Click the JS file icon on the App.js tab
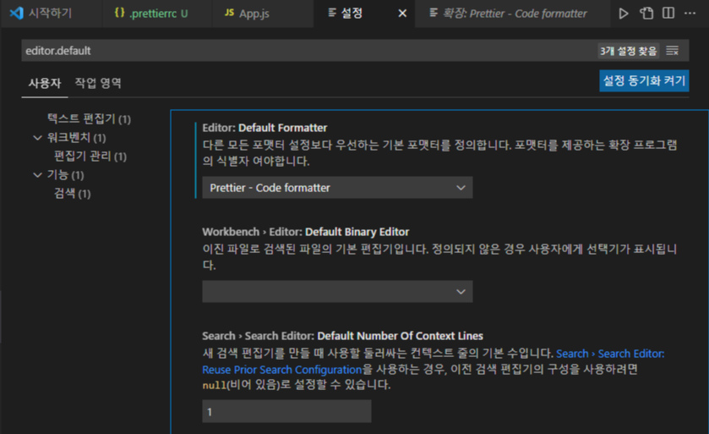This screenshot has width=709, height=434. pyautogui.click(x=229, y=13)
